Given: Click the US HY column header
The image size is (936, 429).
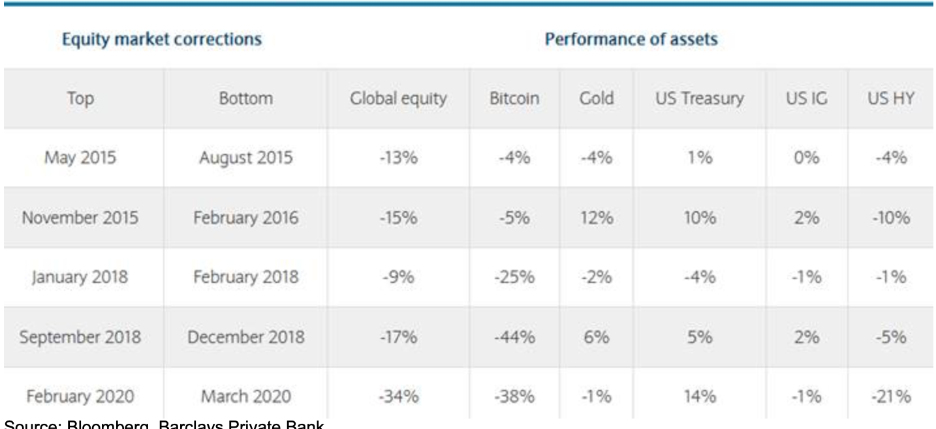Looking at the screenshot, I should pos(892,98).
